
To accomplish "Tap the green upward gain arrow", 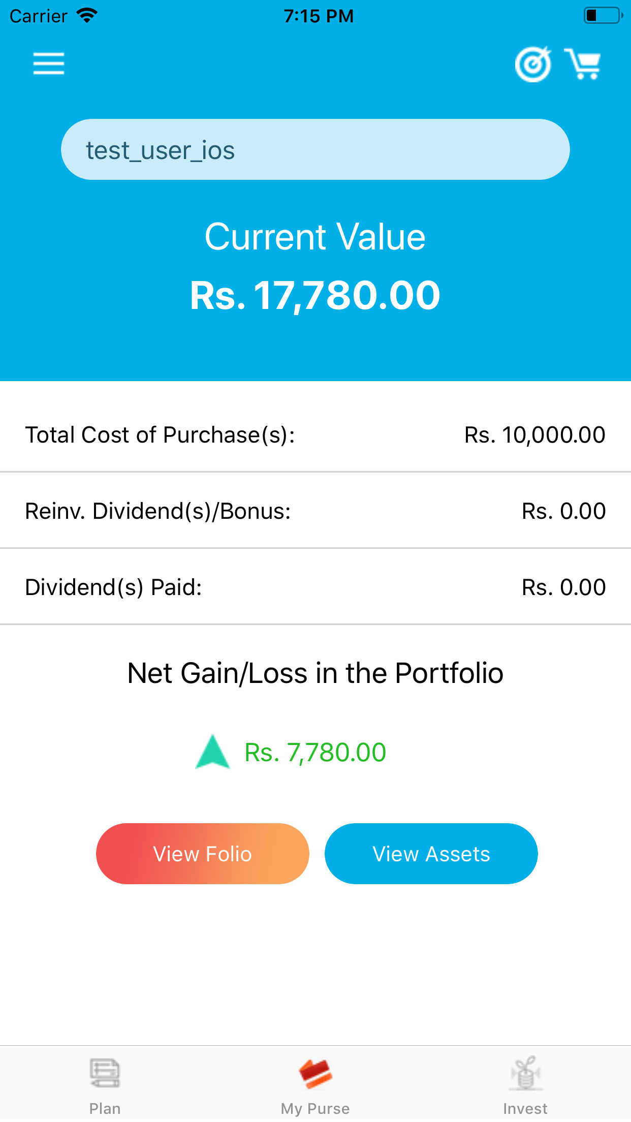I will [213, 752].
